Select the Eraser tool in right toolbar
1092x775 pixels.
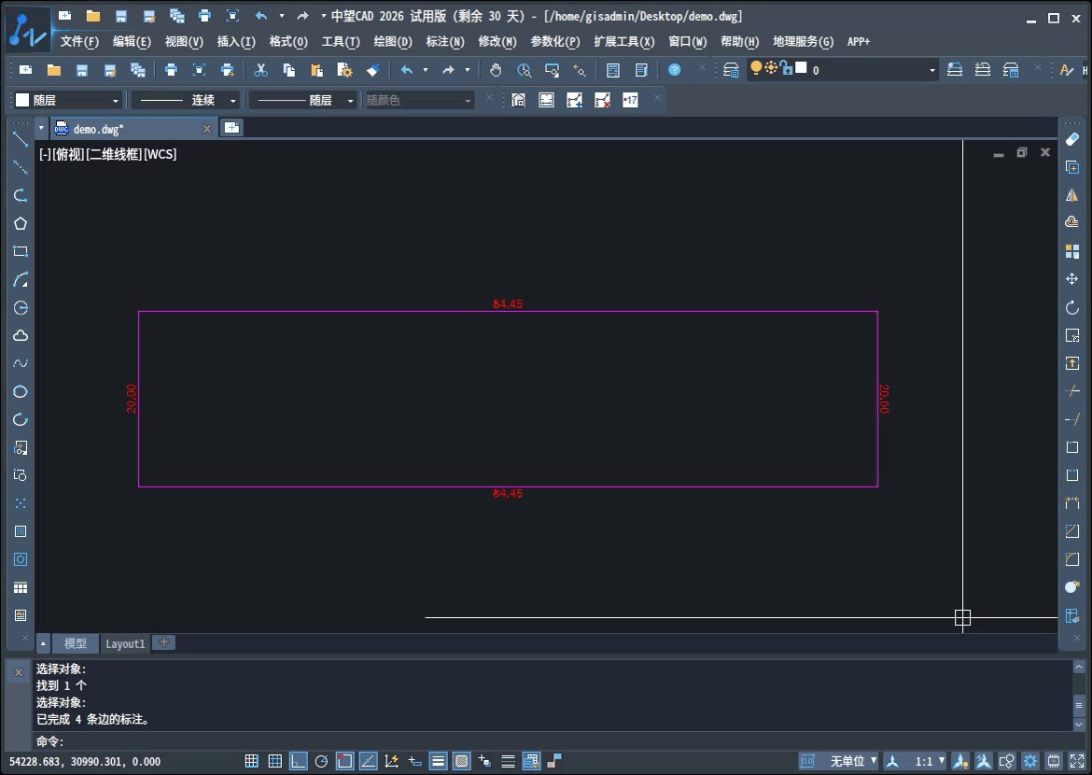1071,139
